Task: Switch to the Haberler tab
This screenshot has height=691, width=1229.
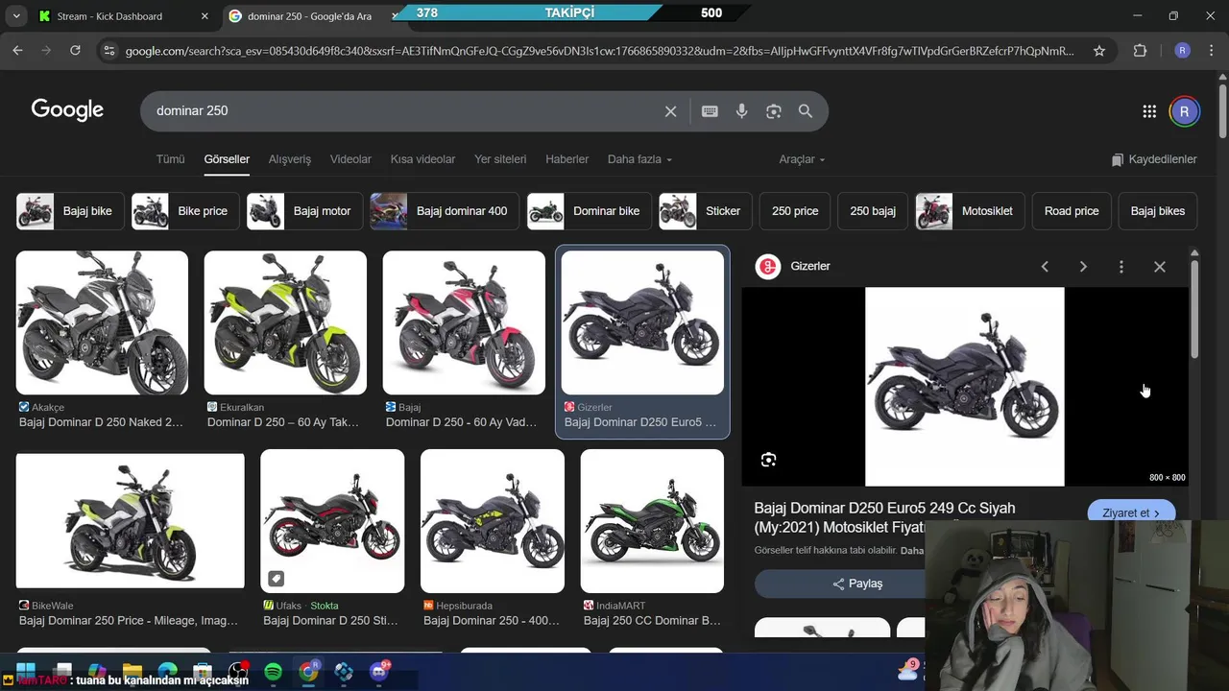Action: coord(566,159)
